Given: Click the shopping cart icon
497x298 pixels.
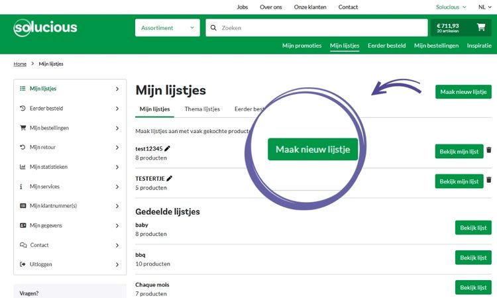Looking at the screenshot, I should (480, 28).
